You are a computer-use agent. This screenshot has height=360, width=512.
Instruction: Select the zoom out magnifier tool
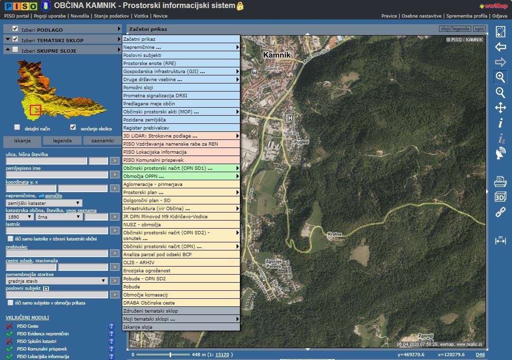tap(500, 92)
